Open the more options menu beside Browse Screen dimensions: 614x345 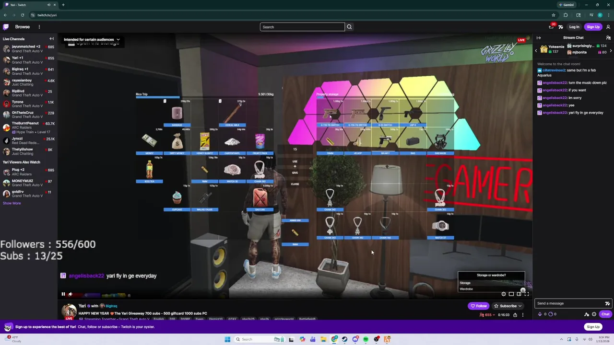click(39, 27)
